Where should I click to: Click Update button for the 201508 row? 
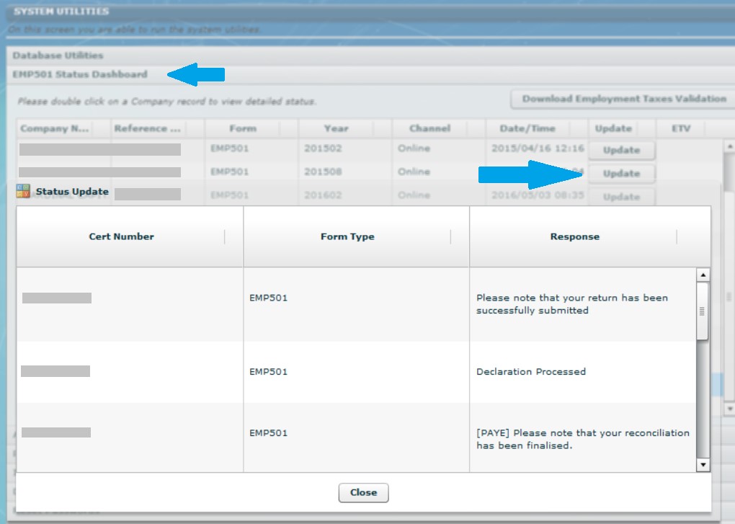pyautogui.click(x=621, y=174)
